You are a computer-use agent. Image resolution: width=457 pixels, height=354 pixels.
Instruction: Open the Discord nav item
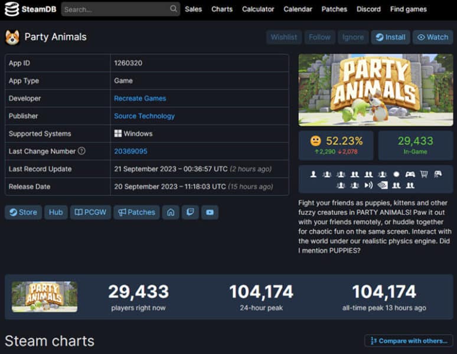(x=368, y=9)
